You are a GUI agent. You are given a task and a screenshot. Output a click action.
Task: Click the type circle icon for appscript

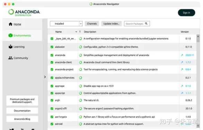point(80,93)
